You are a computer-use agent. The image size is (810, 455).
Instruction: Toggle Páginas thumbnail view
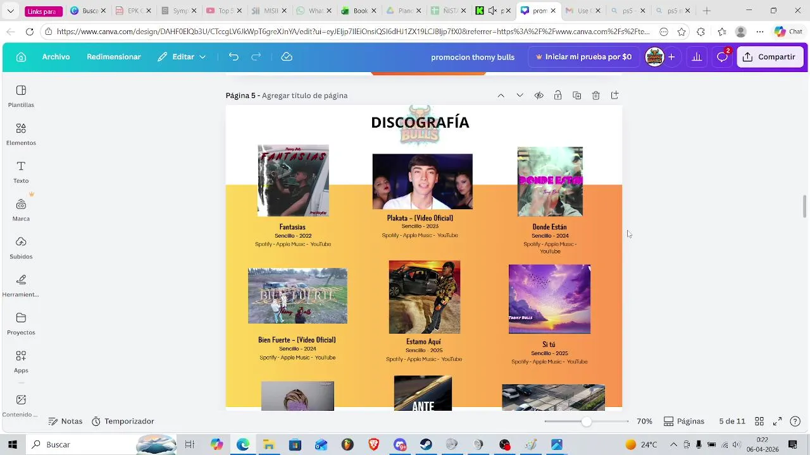click(x=684, y=422)
